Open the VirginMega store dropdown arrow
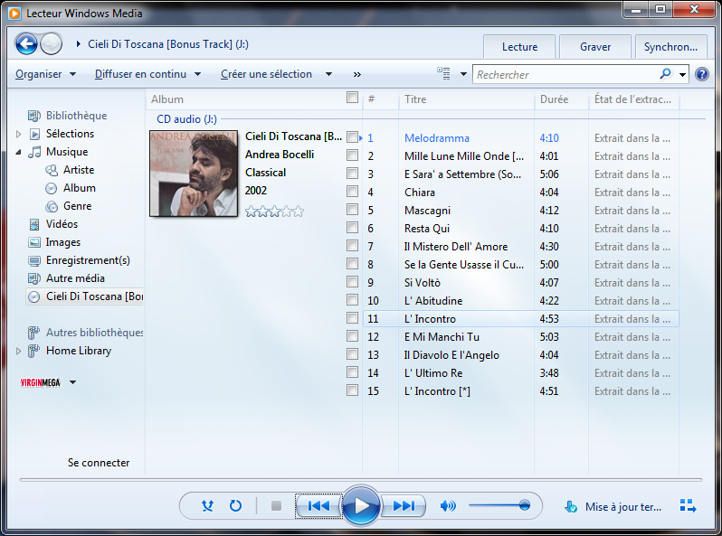Image resolution: width=722 pixels, height=536 pixels. (72, 381)
